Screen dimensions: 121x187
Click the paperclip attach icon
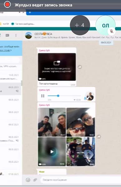coord(35,180)
